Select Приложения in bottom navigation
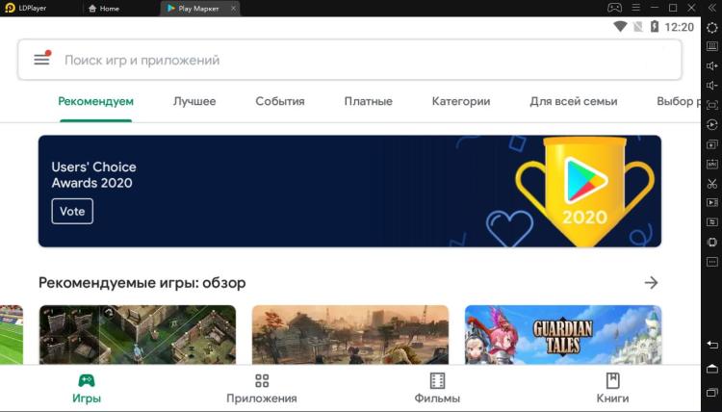Screen dimensions: 722x412 pyautogui.click(x=262, y=389)
